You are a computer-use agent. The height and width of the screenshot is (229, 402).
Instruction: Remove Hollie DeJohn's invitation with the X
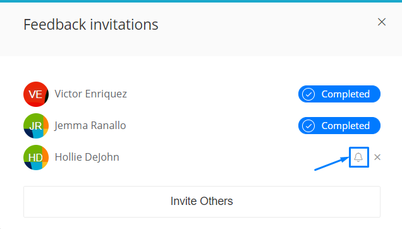click(377, 157)
